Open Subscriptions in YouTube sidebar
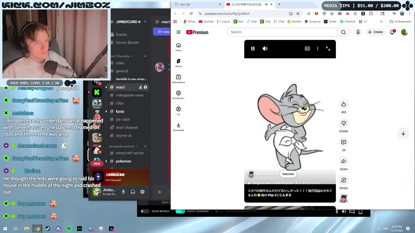Viewport: 415px width, 233px height. point(178,79)
